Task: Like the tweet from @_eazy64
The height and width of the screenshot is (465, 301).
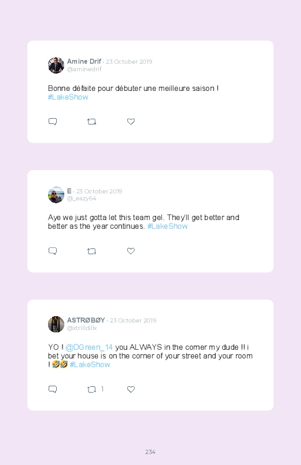Action: [131, 251]
